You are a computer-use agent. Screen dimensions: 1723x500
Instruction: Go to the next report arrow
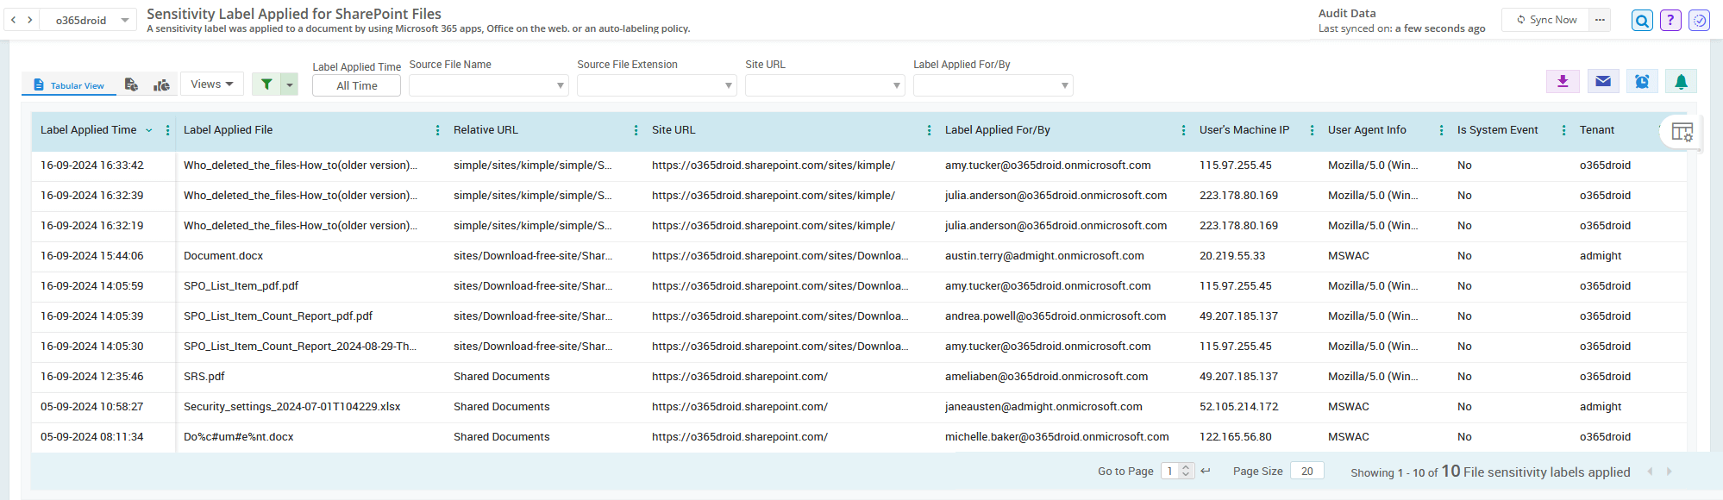[30, 20]
